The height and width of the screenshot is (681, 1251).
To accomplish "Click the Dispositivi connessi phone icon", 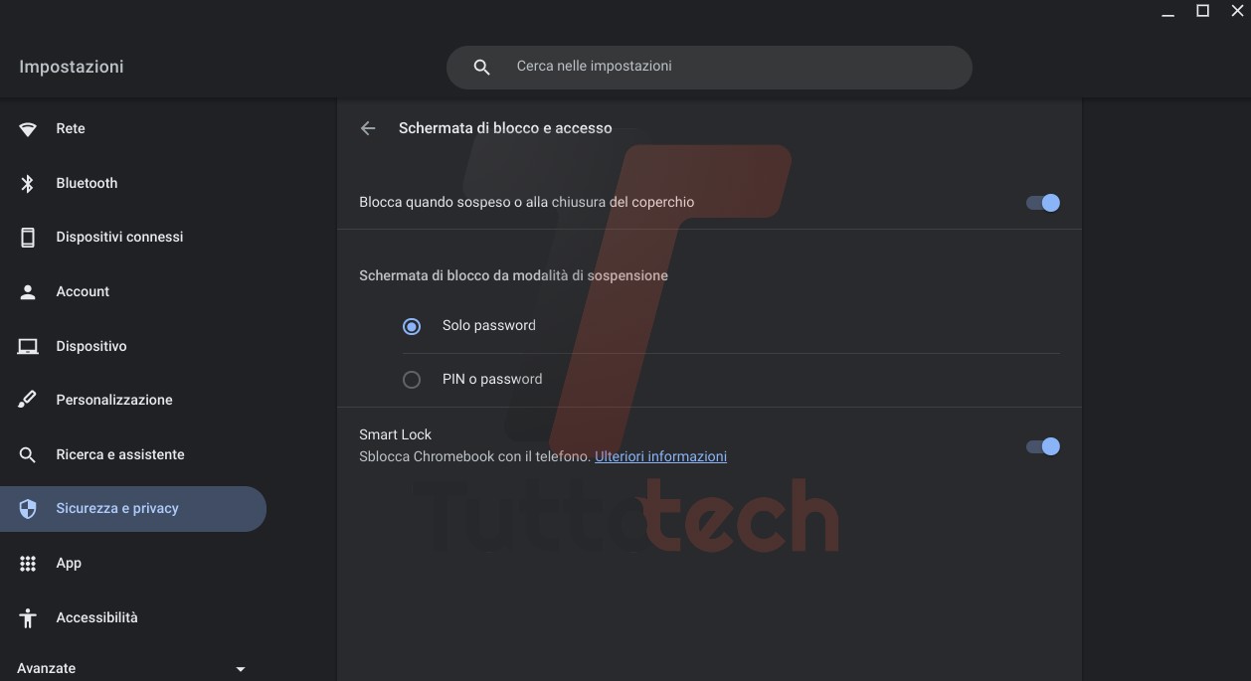I will click(x=28, y=238).
